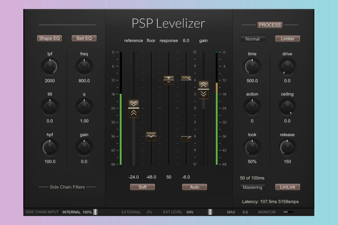Click the EXT LEVEL 0.0 value
Viewport: 338px width, 225px height.
(245, 212)
